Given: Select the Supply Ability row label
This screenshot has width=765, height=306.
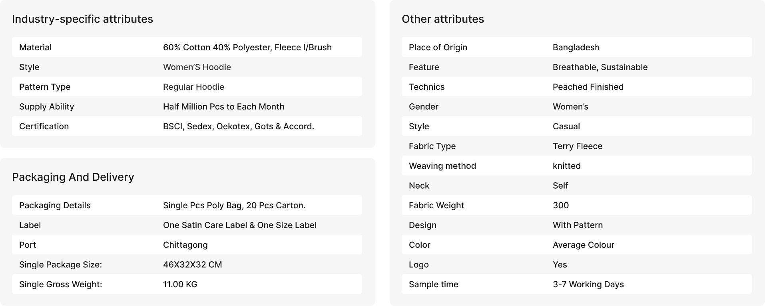Looking at the screenshot, I should coord(47,107).
